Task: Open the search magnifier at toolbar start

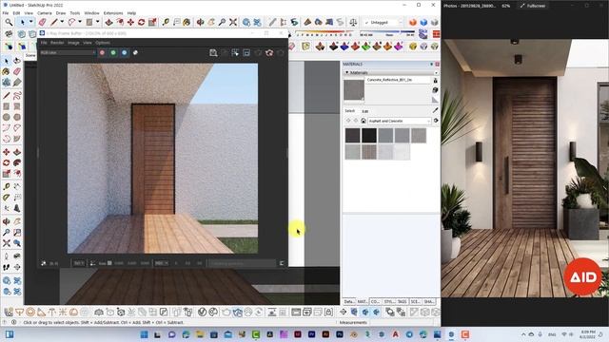Action: tap(9, 22)
